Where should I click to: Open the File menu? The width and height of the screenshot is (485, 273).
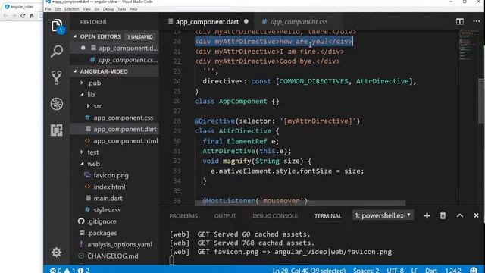point(48,9)
